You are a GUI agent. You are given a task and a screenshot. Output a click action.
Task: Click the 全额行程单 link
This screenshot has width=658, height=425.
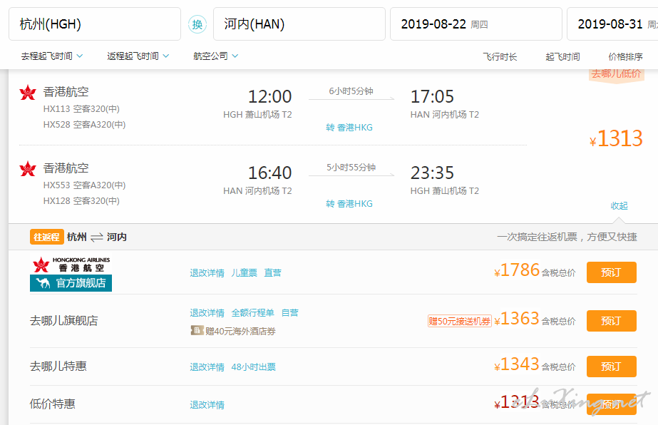(x=252, y=313)
